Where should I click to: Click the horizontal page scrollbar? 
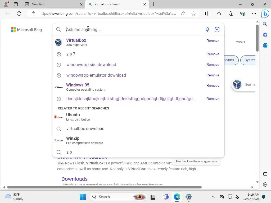tap(104, 187)
